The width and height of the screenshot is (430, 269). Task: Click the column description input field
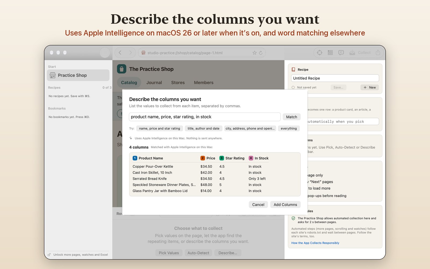tap(205, 117)
